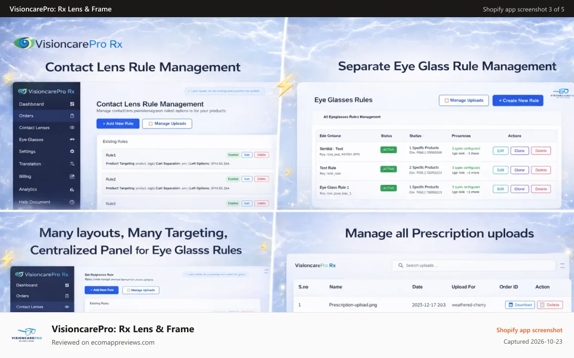Click Manage Uploads in Eye Glasses Rules panel
The height and width of the screenshot is (358, 574).
pos(464,100)
